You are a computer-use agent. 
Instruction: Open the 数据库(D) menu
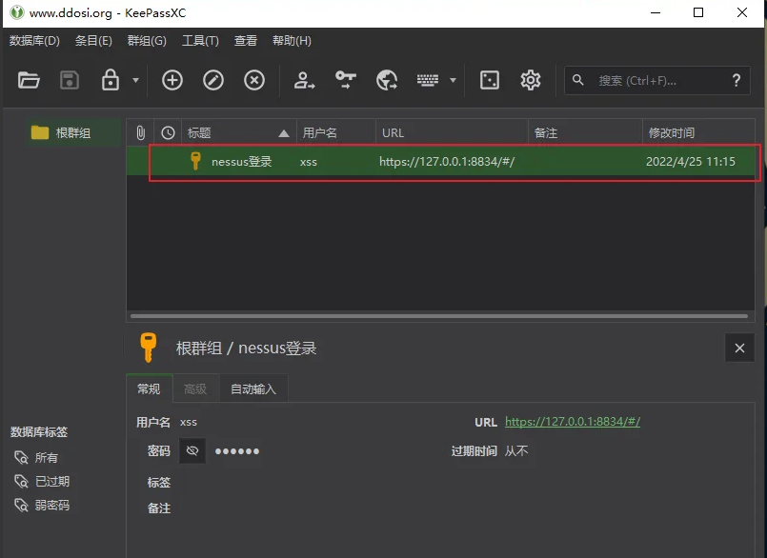pyautogui.click(x=34, y=41)
